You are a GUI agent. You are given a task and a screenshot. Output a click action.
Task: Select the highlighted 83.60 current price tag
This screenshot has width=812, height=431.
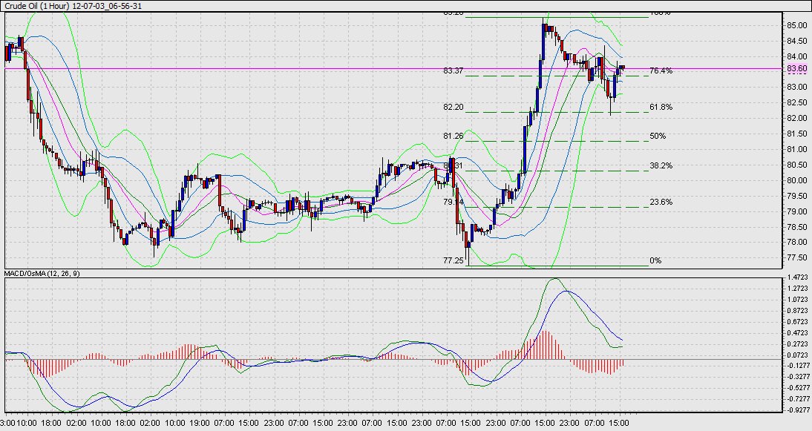point(796,69)
